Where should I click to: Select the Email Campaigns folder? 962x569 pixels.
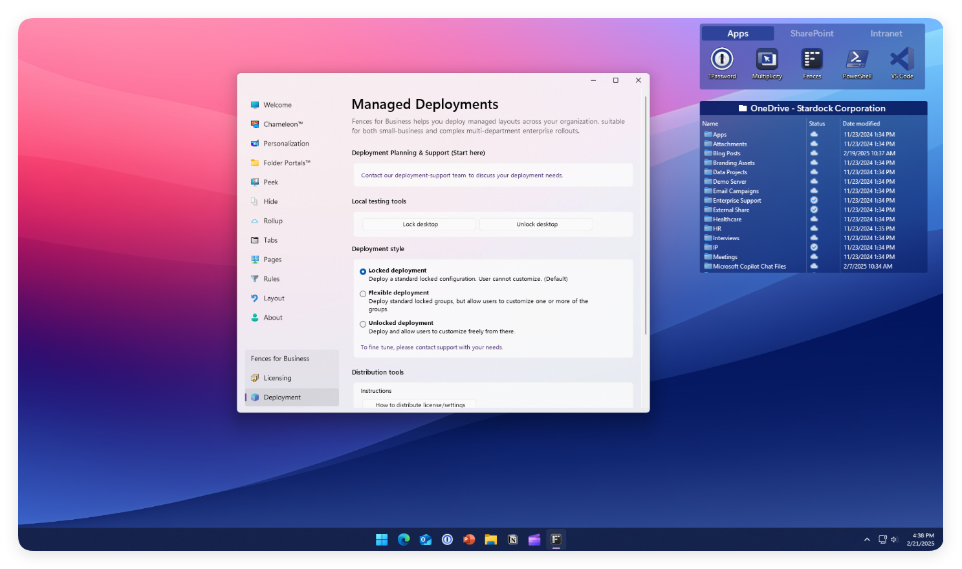(x=731, y=191)
